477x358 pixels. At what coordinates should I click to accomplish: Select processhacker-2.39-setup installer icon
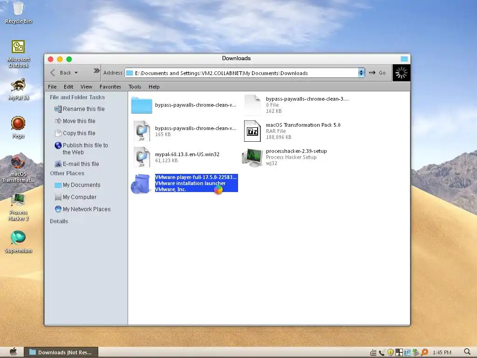[x=252, y=158]
